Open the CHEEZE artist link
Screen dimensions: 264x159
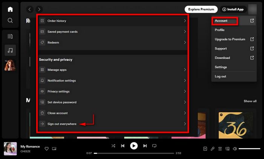25,151
